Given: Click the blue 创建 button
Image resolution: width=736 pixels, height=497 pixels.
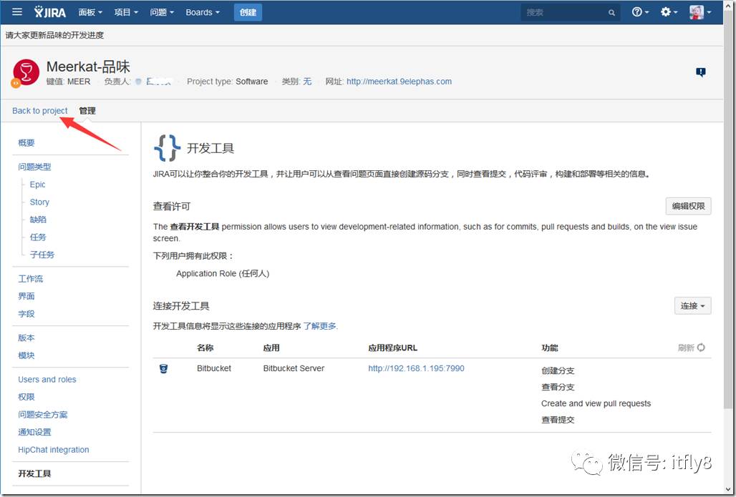Looking at the screenshot, I should pyautogui.click(x=248, y=12).
